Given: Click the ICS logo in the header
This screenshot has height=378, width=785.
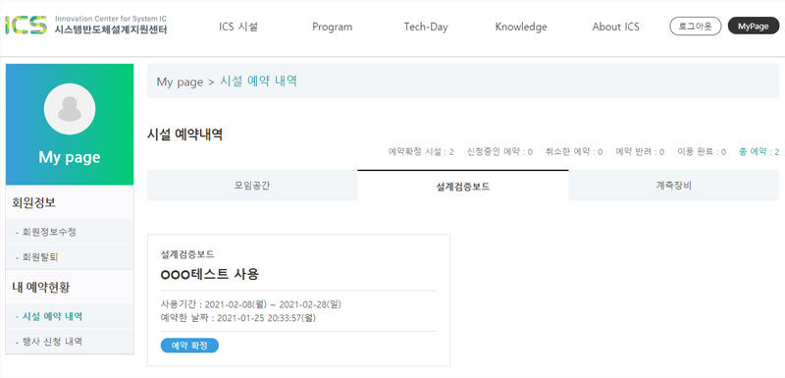Looking at the screenshot, I should (x=26, y=25).
